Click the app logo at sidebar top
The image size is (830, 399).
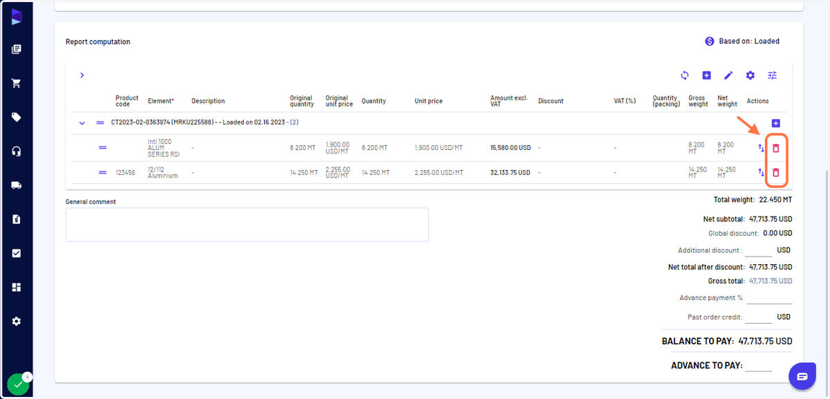tap(17, 17)
